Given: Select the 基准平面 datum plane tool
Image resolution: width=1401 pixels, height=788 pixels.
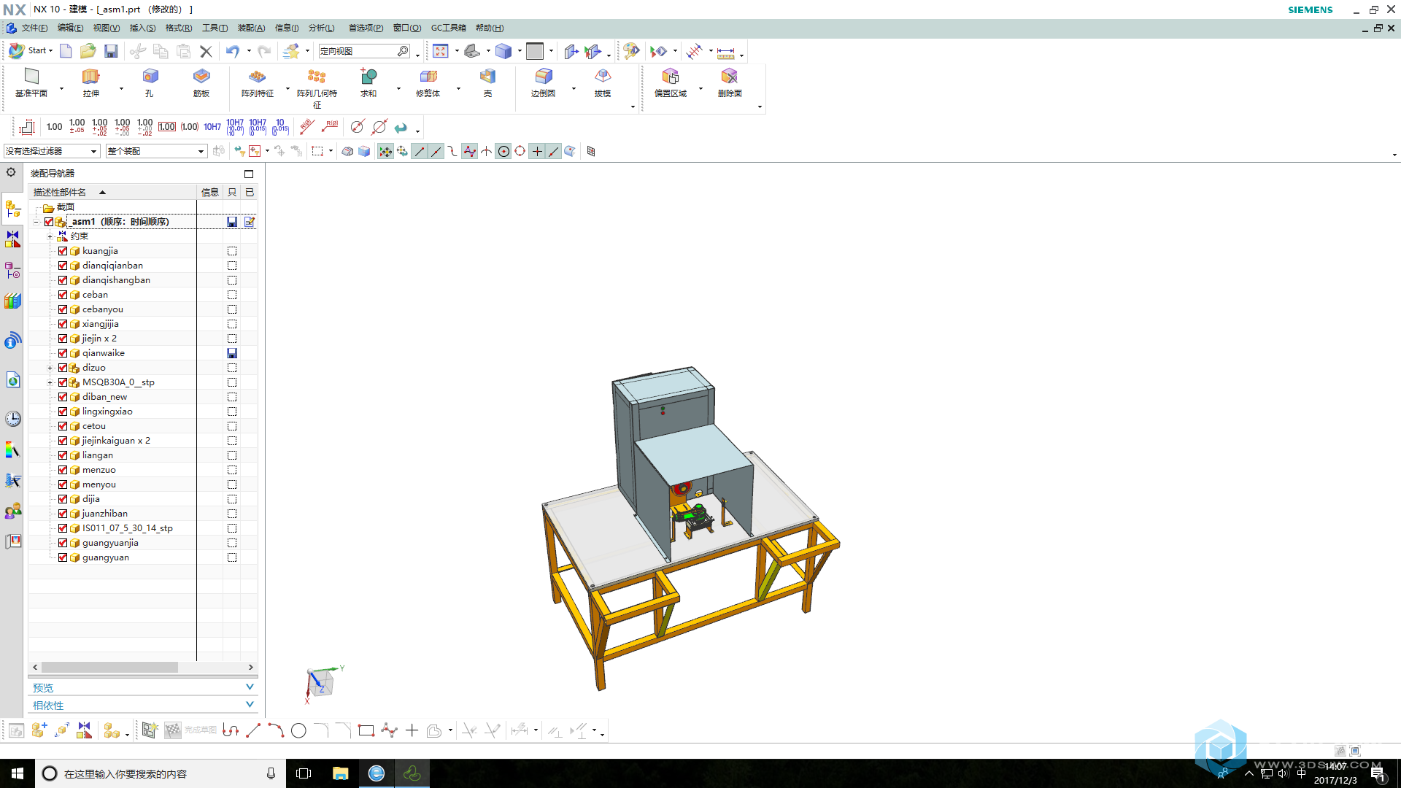Looking at the screenshot, I should click(31, 82).
